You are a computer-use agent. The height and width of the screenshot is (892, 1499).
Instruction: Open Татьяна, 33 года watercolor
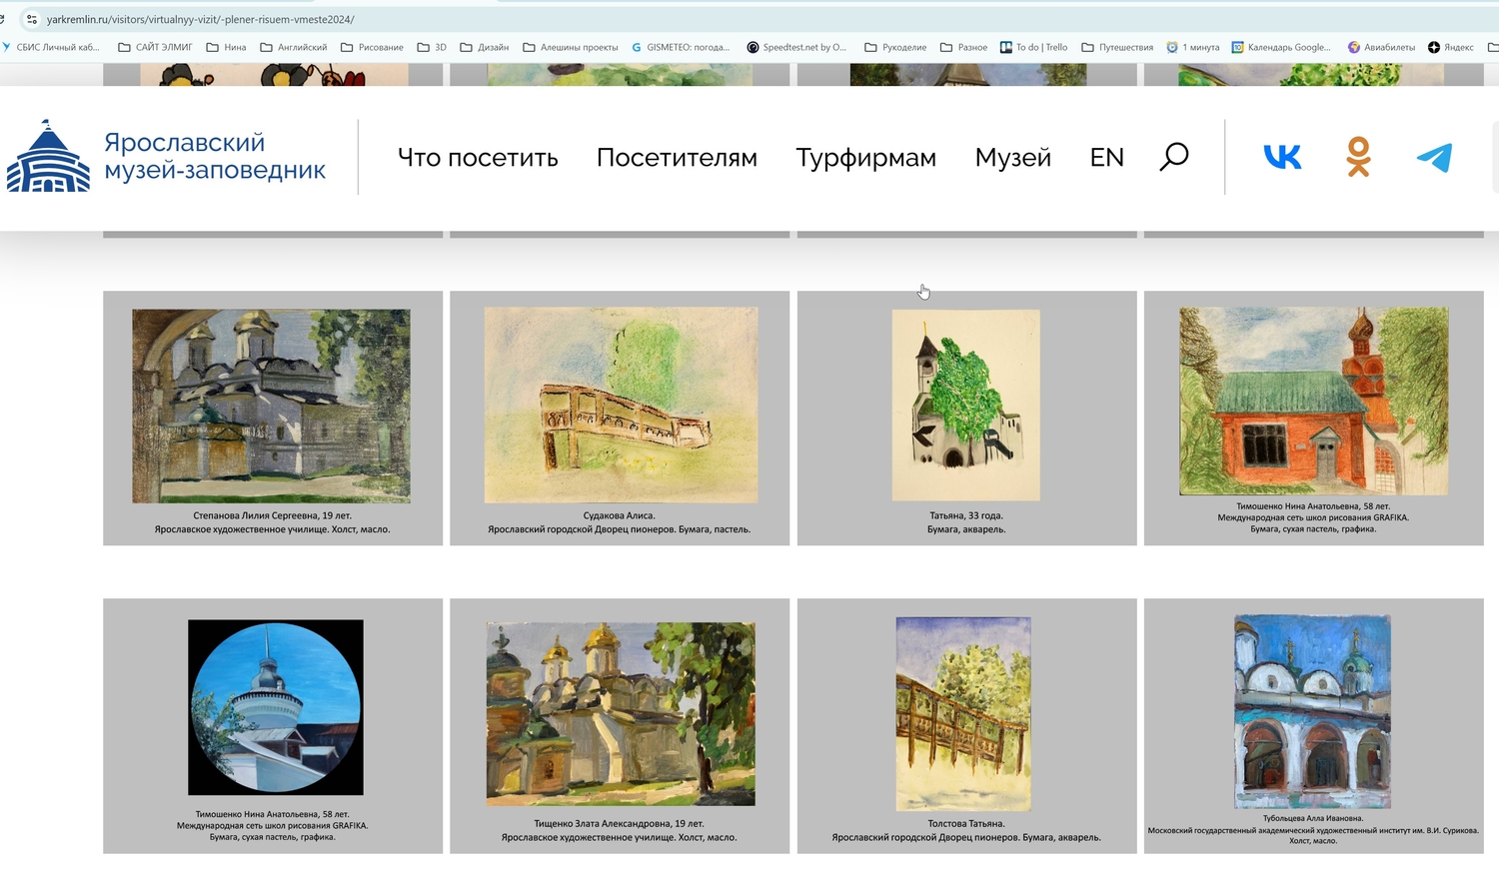(965, 405)
